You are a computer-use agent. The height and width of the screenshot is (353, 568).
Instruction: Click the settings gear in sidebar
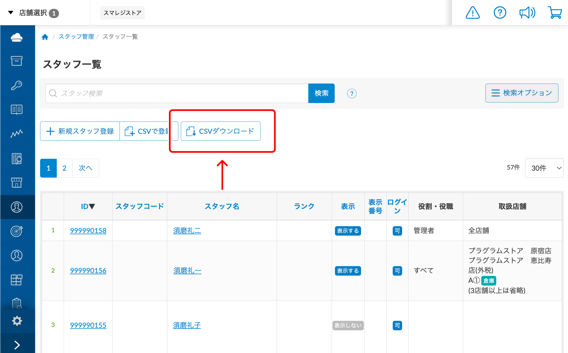point(17,321)
